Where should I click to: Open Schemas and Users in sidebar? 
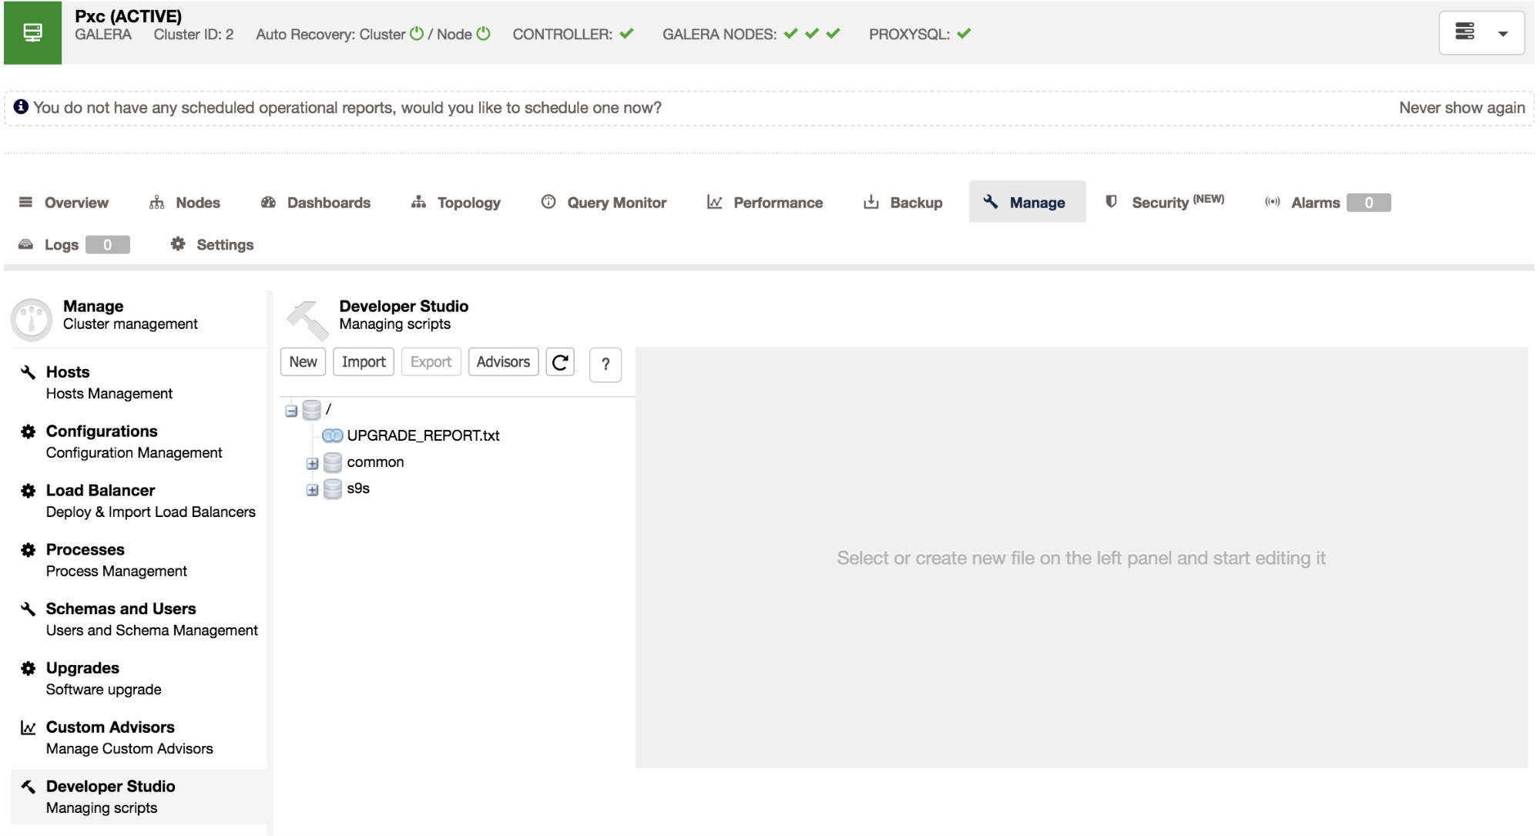[139, 620]
